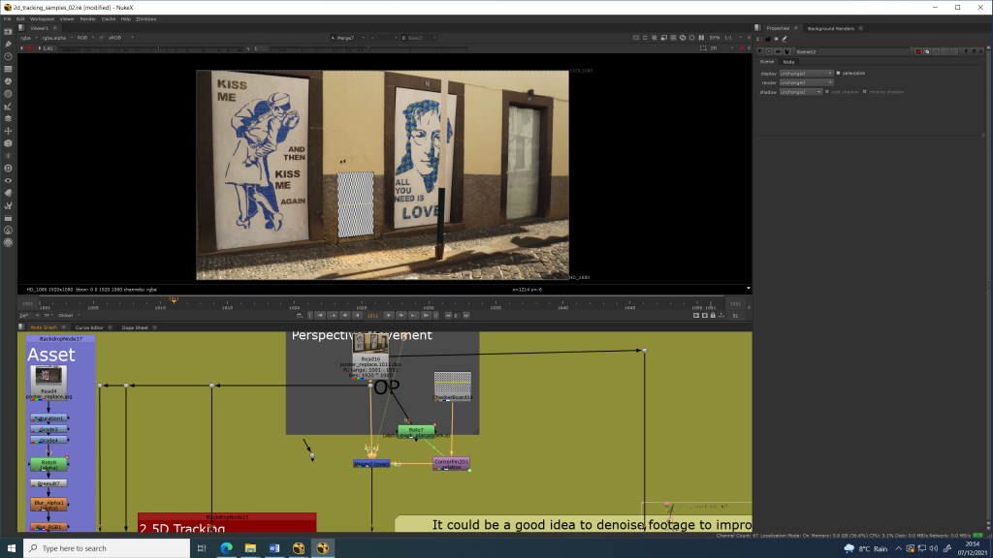Image resolution: width=993 pixels, height=558 pixels.
Task: Open the Image nodes toolbar icon
Action: pyautogui.click(x=8, y=32)
